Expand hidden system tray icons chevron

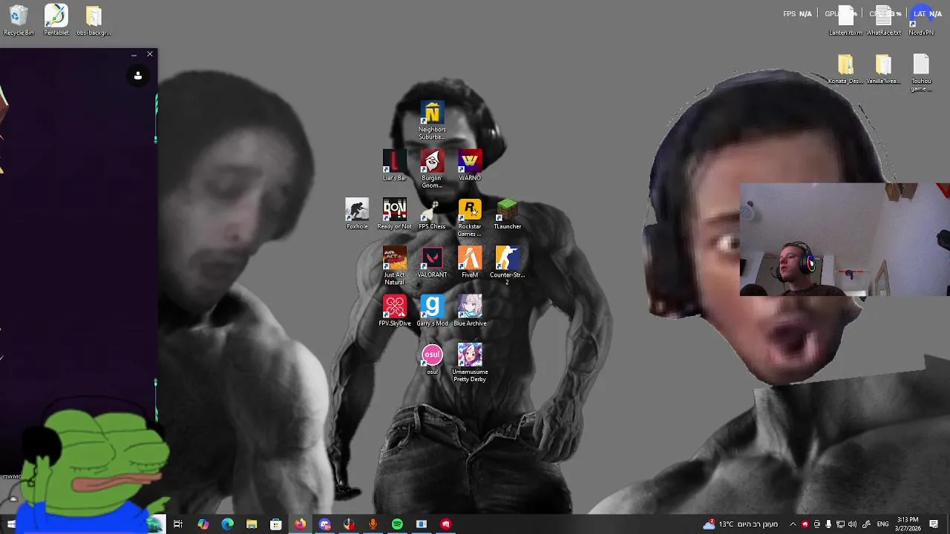793,524
